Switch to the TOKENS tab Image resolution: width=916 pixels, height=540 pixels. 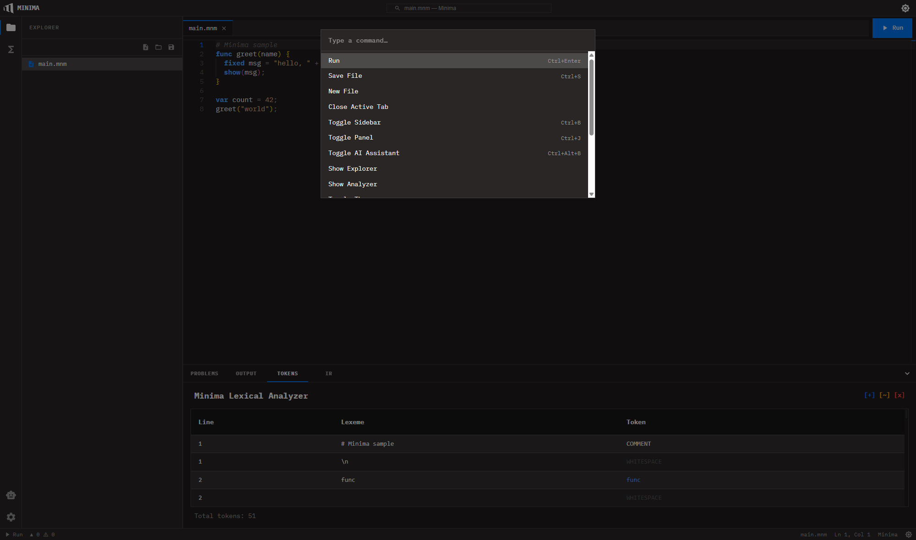pos(287,373)
